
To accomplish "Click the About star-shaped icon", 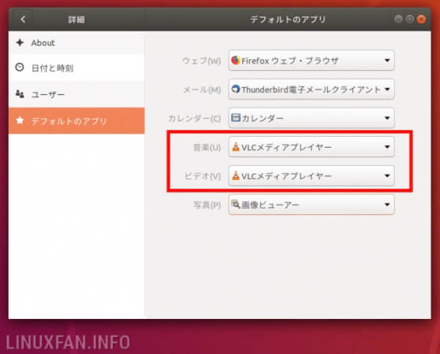I will [x=20, y=42].
